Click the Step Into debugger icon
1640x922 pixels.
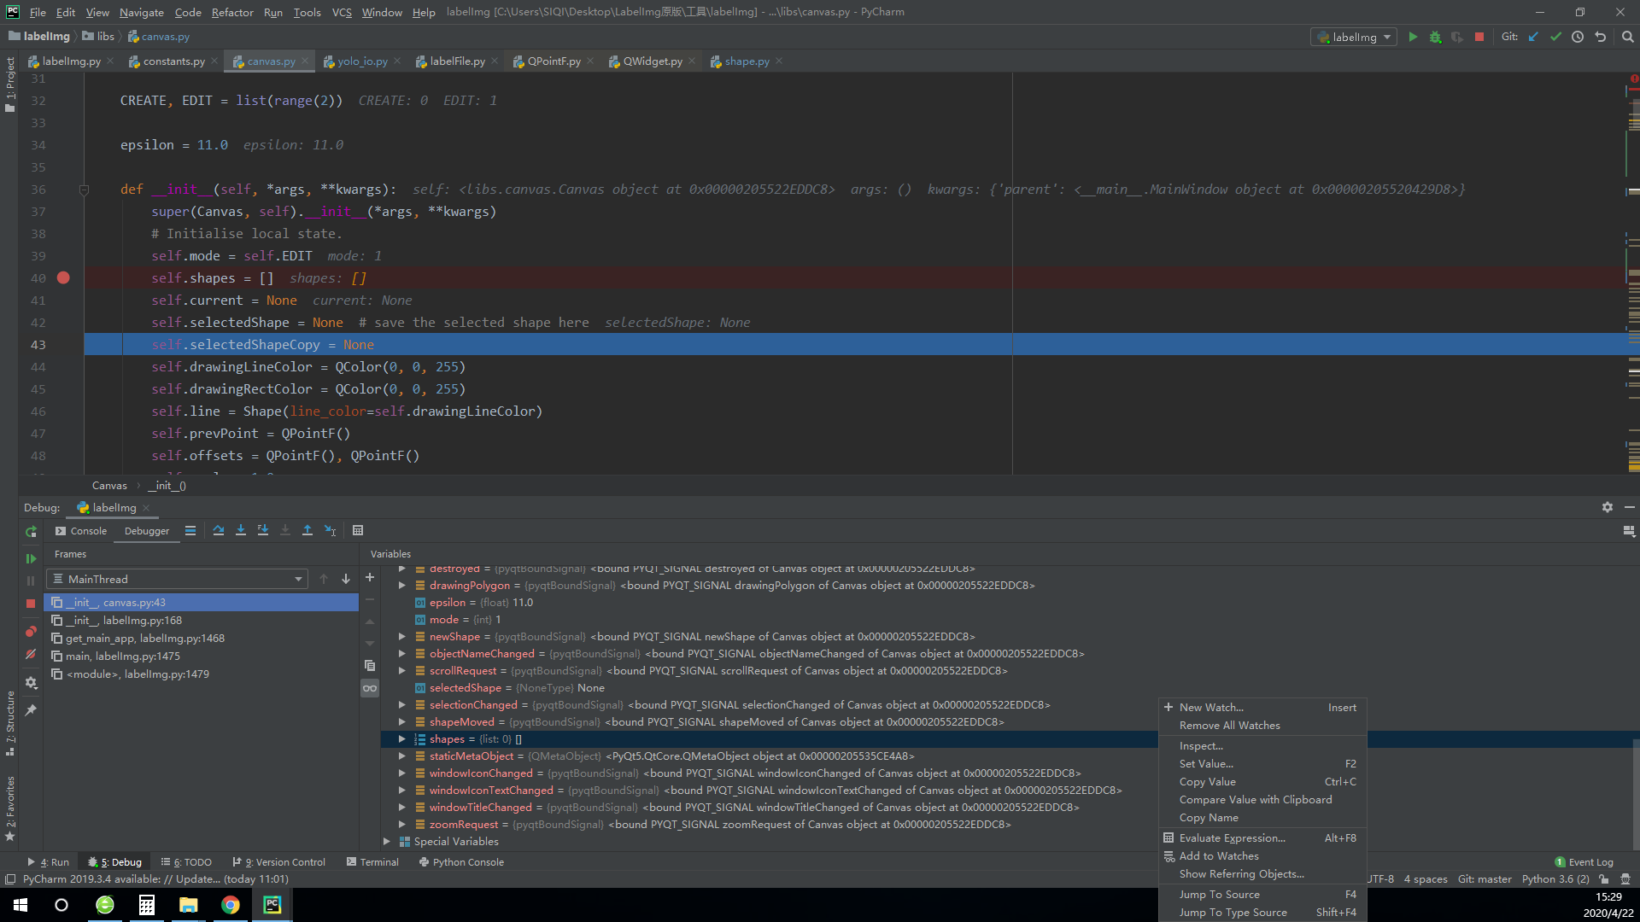click(240, 530)
